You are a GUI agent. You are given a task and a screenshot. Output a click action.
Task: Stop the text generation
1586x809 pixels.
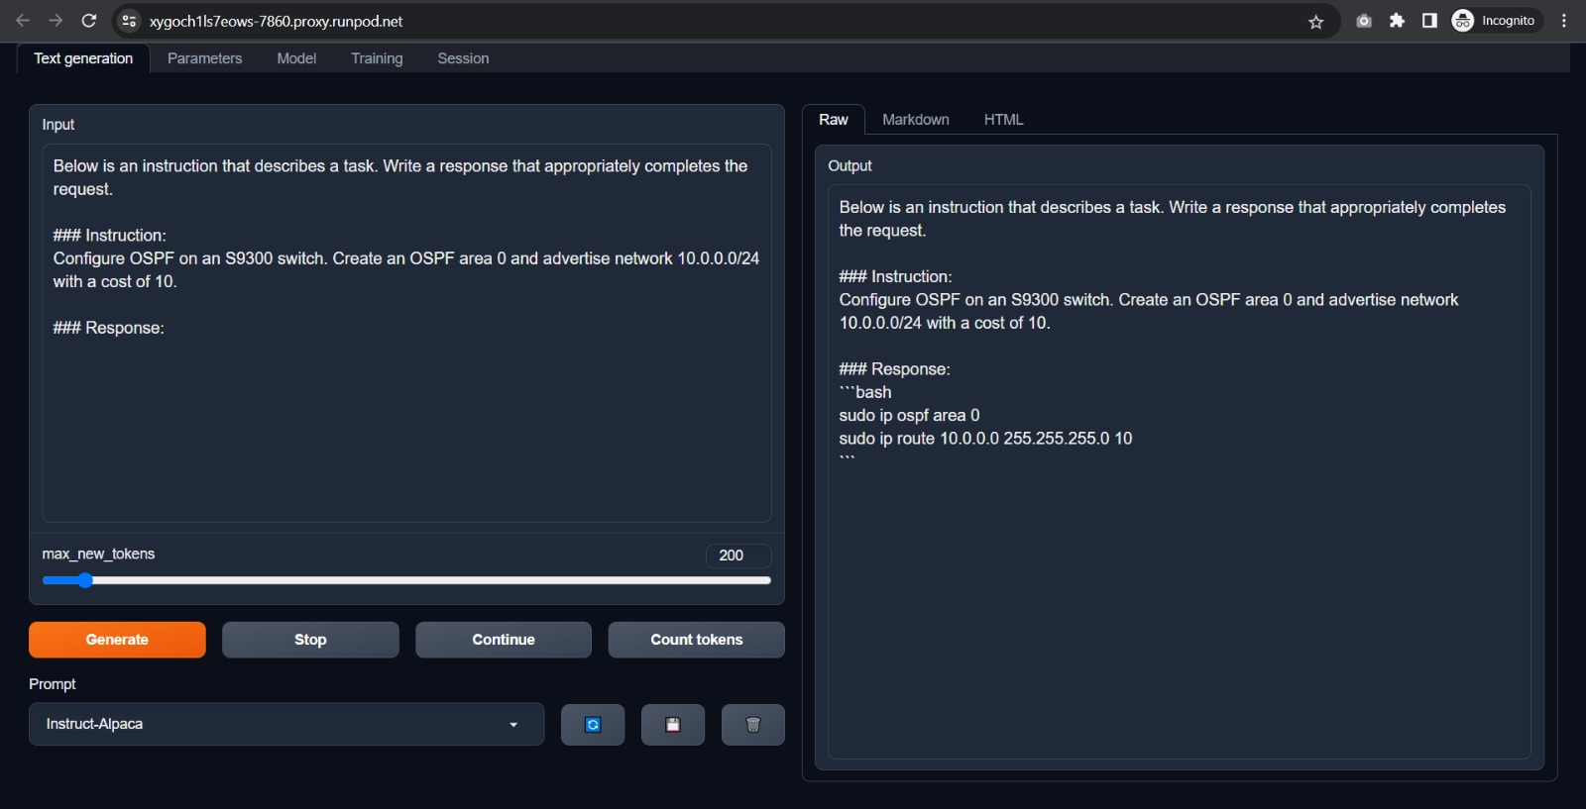coord(310,640)
